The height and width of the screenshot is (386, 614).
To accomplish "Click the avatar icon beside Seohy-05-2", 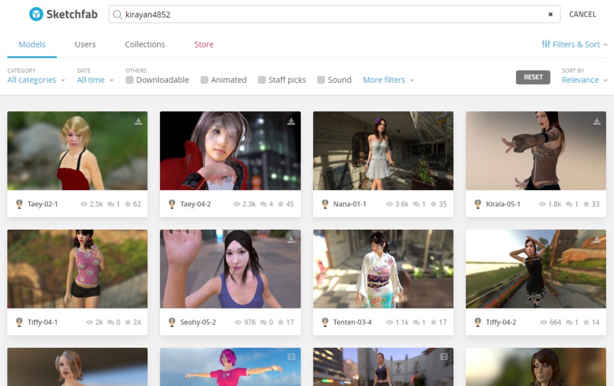I will [172, 322].
